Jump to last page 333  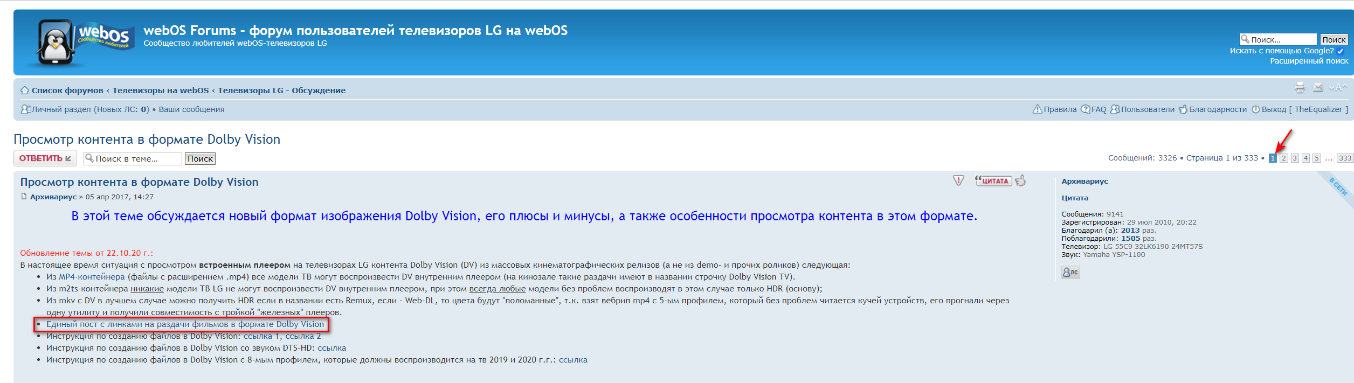coord(1345,158)
